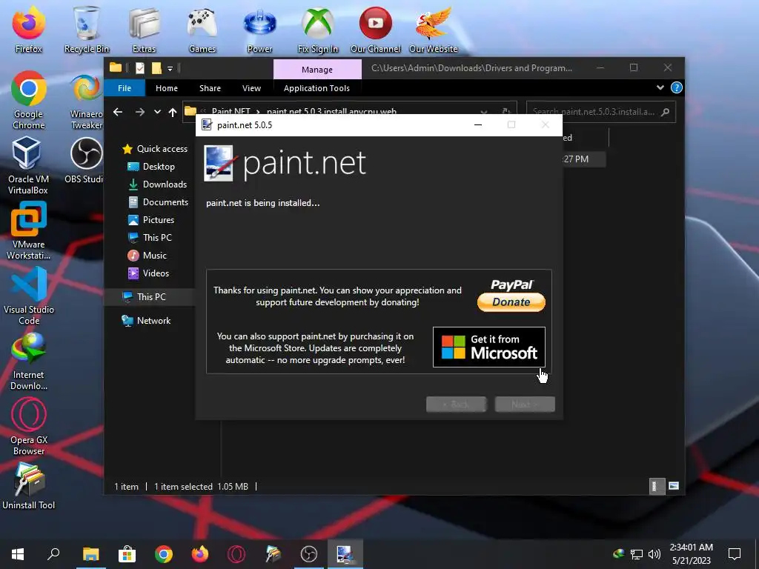Image resolution: width=759 pixels, height=569 pixels.
Task: Launch Visual Studio Code from the desktop
Action: (x=29, y=296)
